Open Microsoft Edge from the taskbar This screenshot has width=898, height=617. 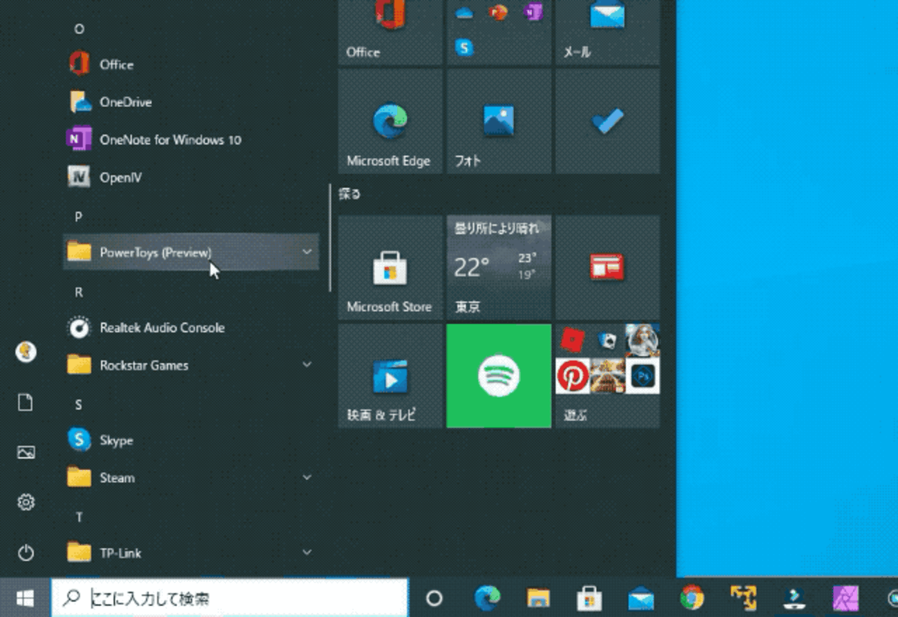tap(487, 598)
